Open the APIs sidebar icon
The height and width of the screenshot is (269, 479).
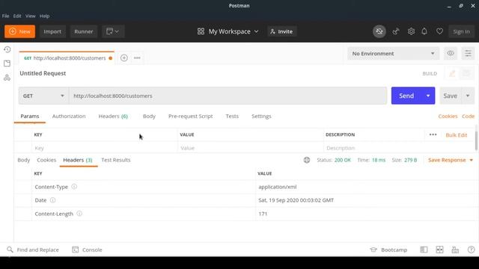(7, 78)
